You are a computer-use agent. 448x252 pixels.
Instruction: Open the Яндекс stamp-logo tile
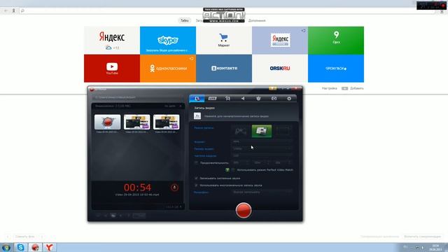280,41
